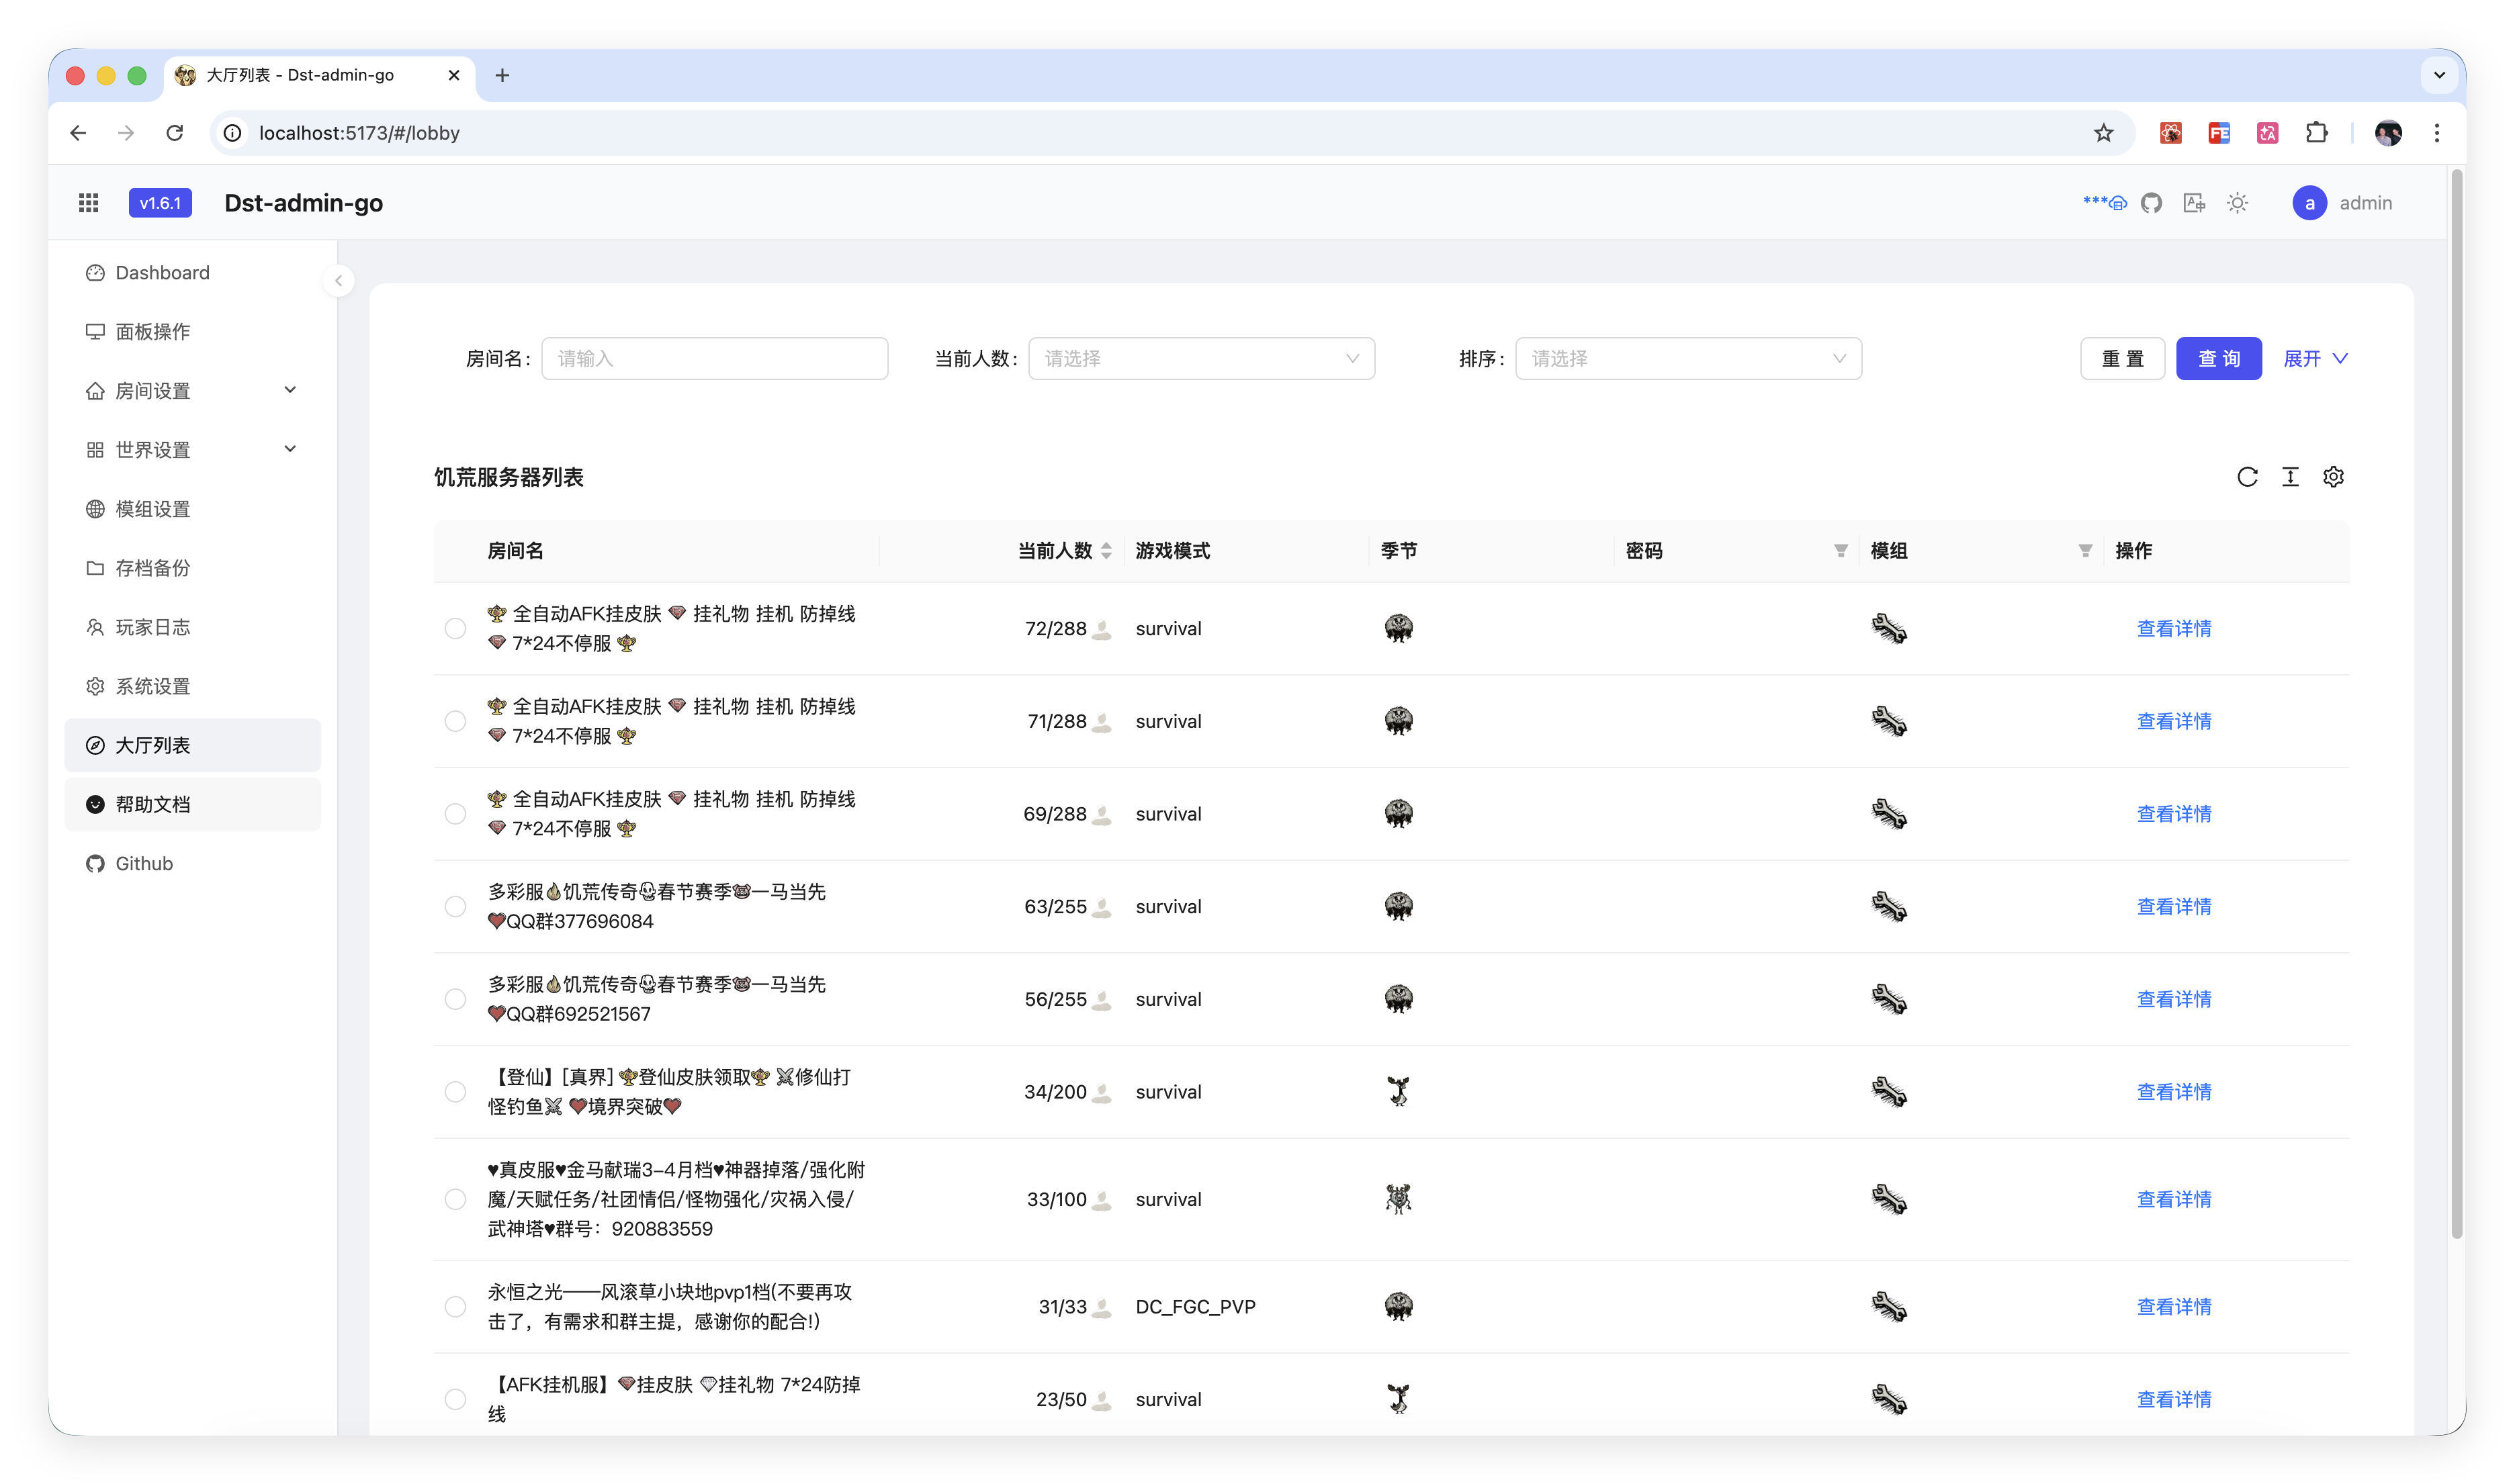Click the 查询 search button
2515x1484 pixels.
pyautogui.click(x=2218, y=359)
